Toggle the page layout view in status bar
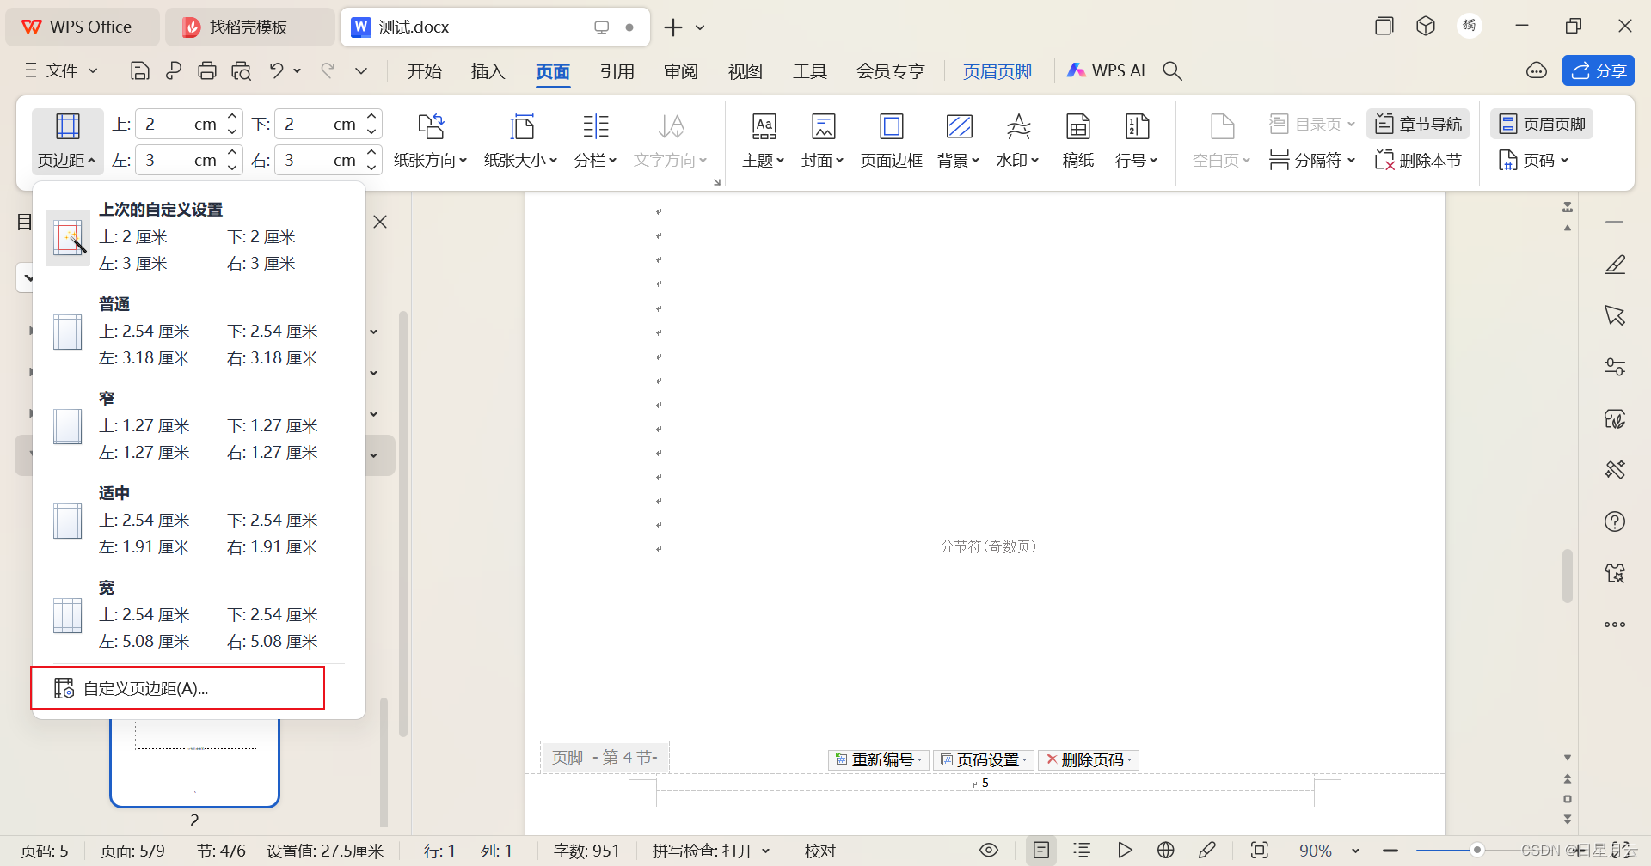 point(1041,850)
